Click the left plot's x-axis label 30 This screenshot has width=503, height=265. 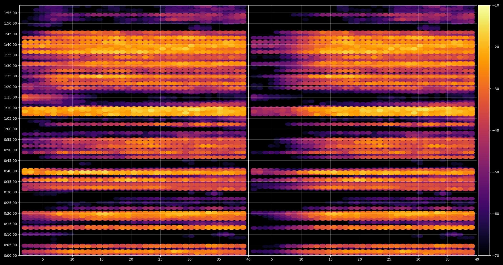click(189, 259)
